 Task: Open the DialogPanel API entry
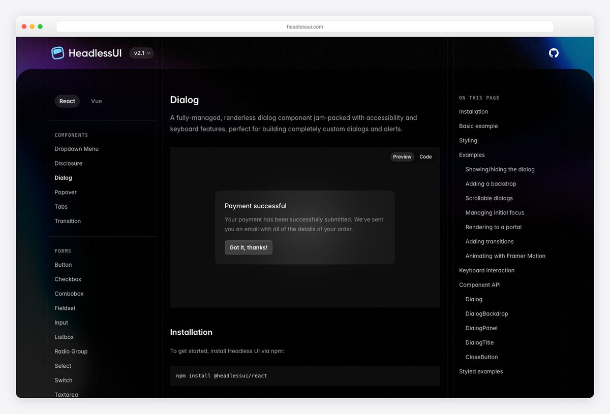[481, 328]
